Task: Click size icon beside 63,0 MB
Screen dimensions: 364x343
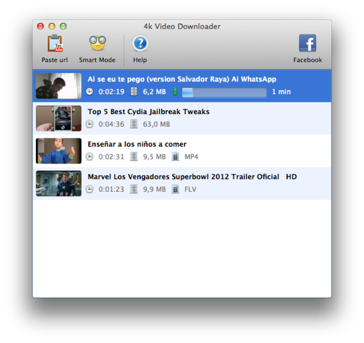Action: 134,124
